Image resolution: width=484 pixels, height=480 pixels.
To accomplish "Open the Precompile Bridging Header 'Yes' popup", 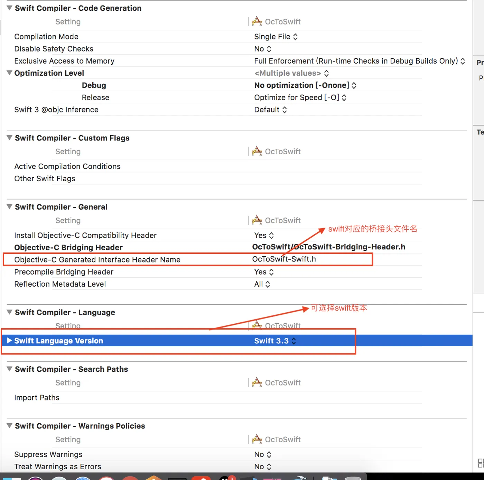I will 264,272.
